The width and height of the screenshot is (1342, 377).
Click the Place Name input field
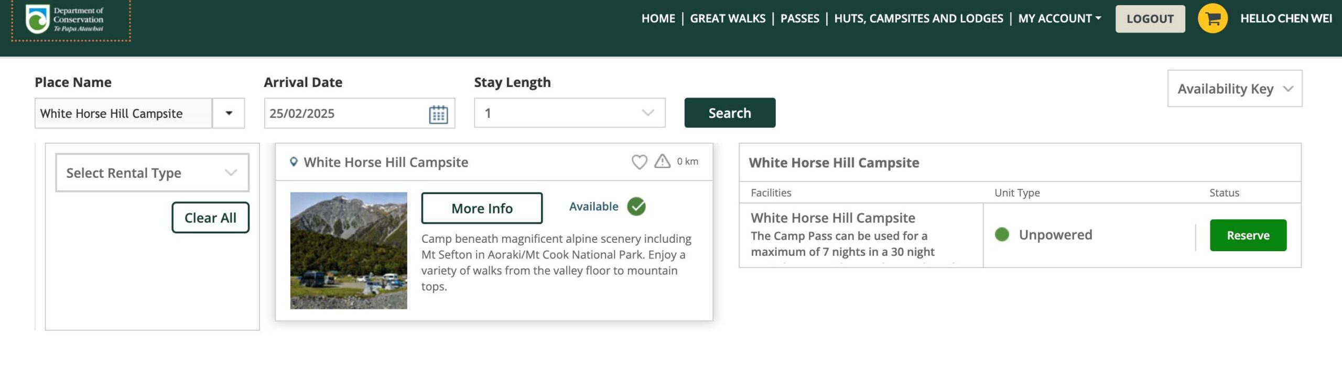click(x=124, y=113)
